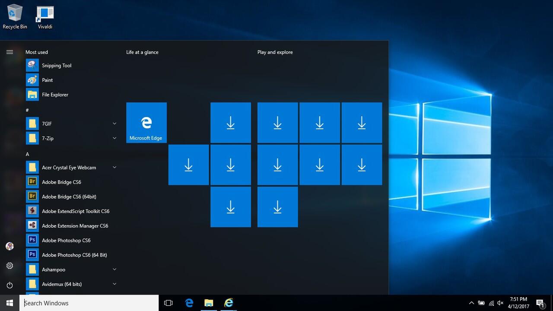
Task: Click 'Life at a glance' group title
Action: point(142,52)
